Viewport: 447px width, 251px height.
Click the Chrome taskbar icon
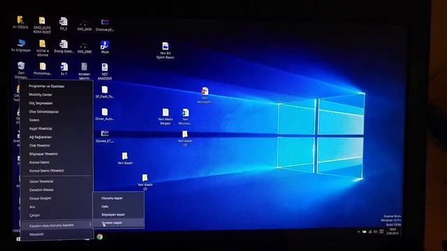[99, 236]
